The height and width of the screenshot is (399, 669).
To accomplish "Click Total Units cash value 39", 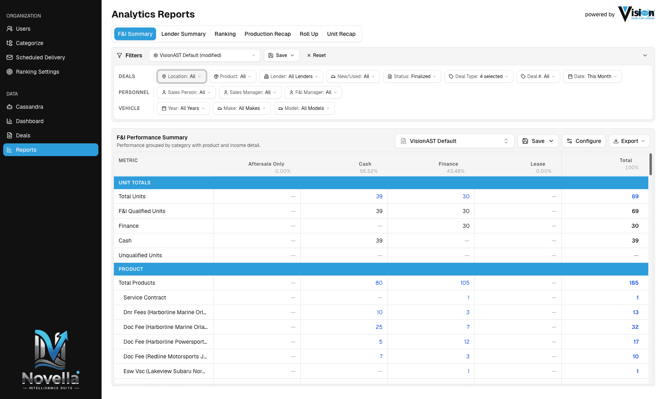I will 379,196.
